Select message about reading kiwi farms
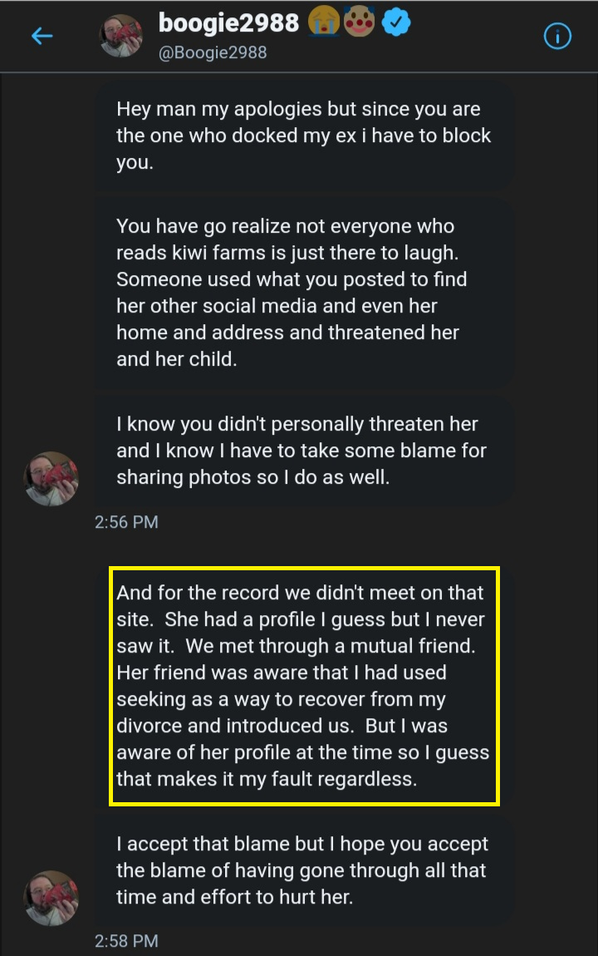Image resolution: width=598 pixels, height=956 pixels. pyautogui.click(x=302, y=292)
